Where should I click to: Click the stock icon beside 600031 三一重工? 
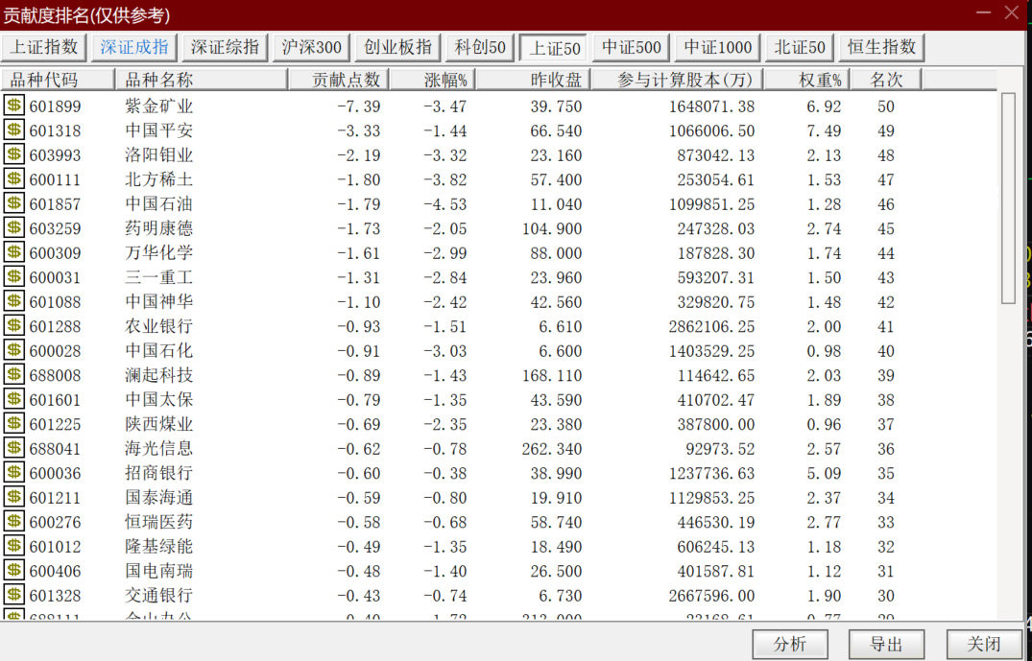click(13, 276)
